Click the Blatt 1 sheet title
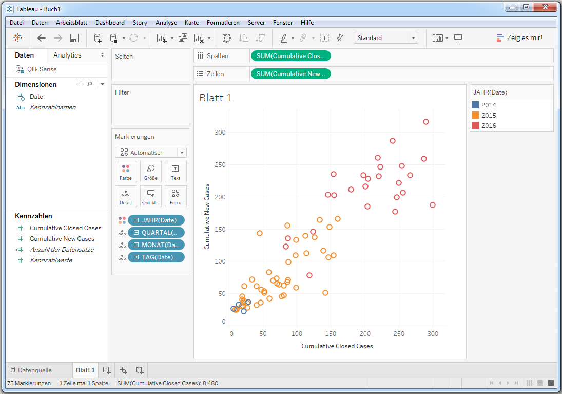 (x=216, y=98)
